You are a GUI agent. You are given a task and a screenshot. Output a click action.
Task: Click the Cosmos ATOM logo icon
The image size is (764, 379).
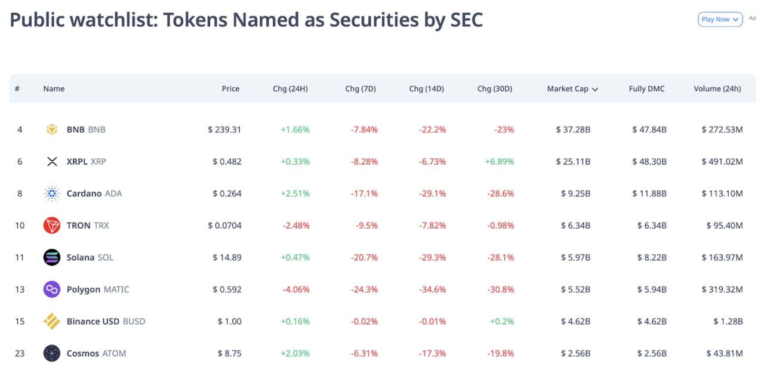pyautogui.click(x=52, y=353)
